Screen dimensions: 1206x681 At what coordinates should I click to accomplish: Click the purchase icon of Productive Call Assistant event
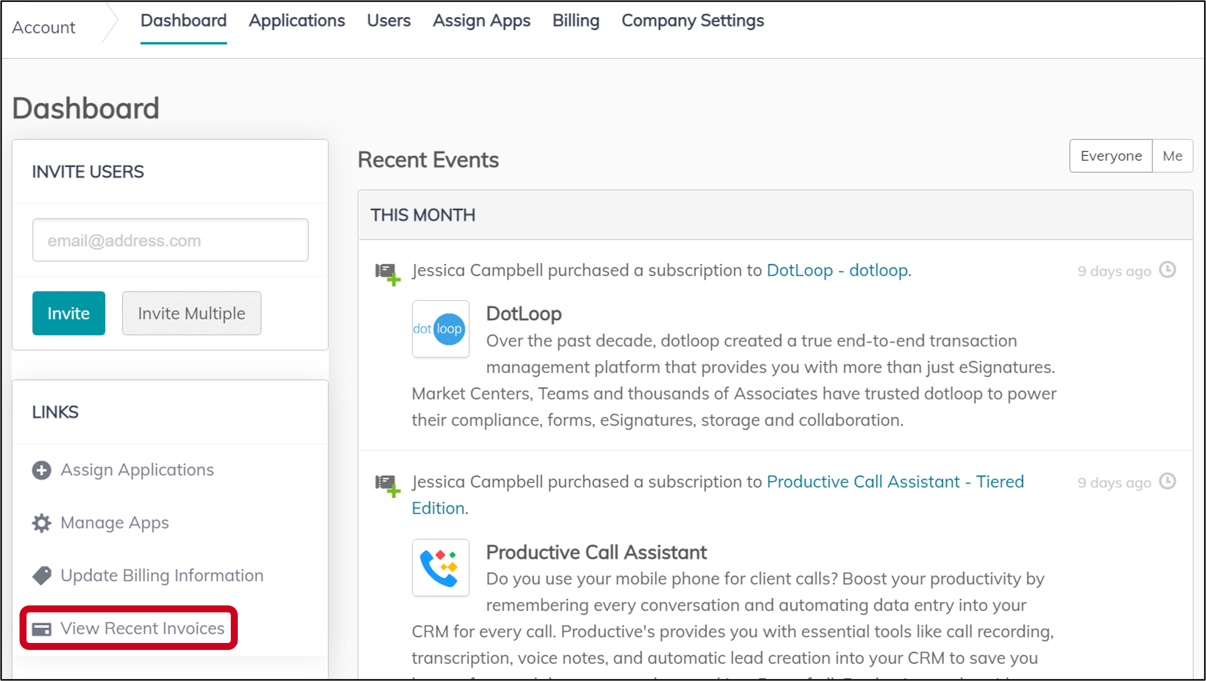click(388, 486)
